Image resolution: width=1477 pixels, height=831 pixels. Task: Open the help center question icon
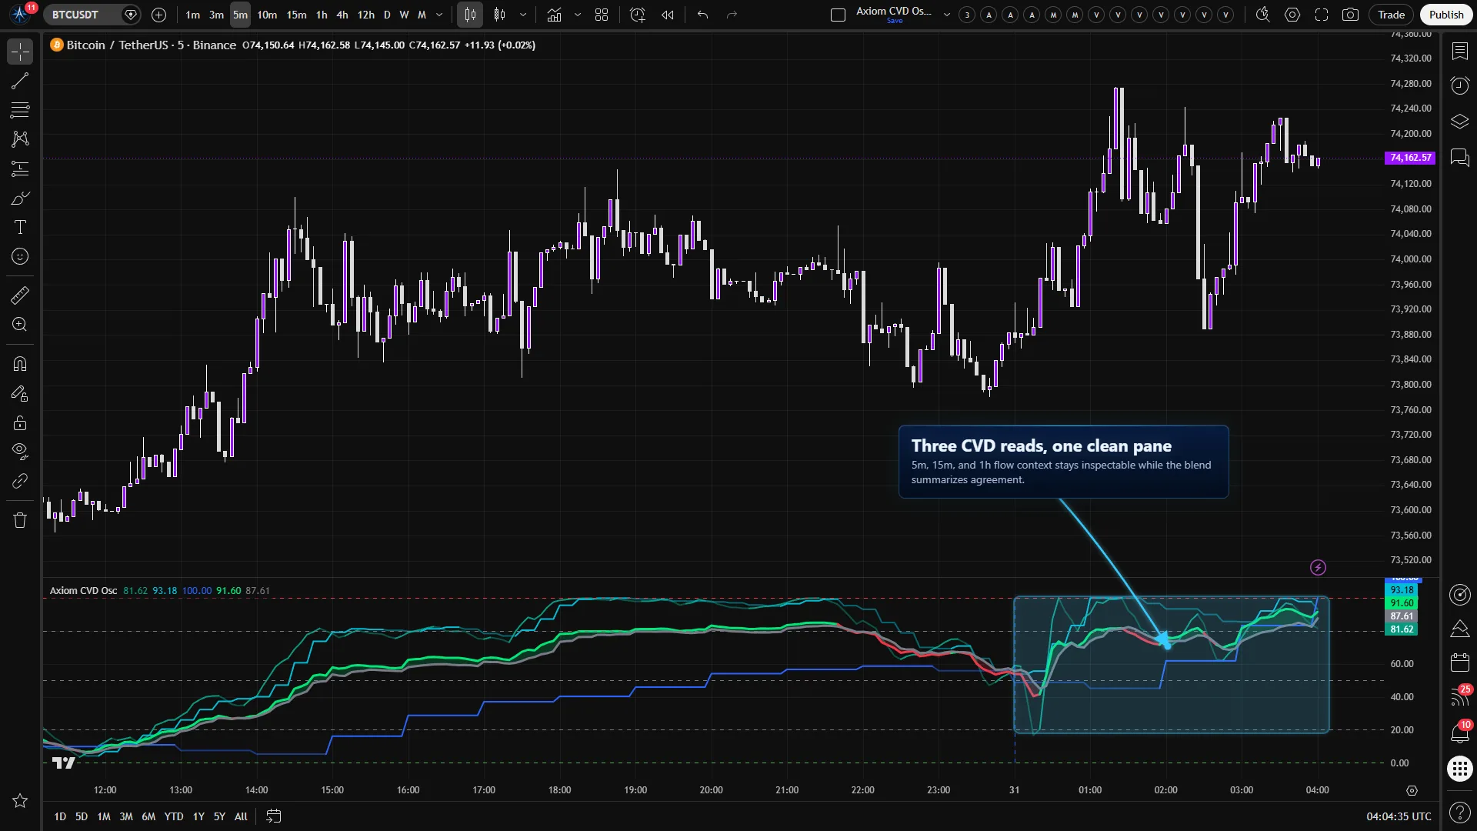(1459, 813)
